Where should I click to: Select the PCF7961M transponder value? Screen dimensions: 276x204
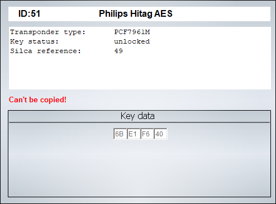tap(132, 32)
